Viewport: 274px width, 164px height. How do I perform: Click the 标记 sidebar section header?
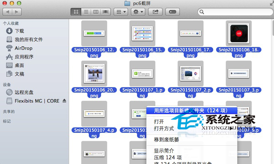click(7, 121)
